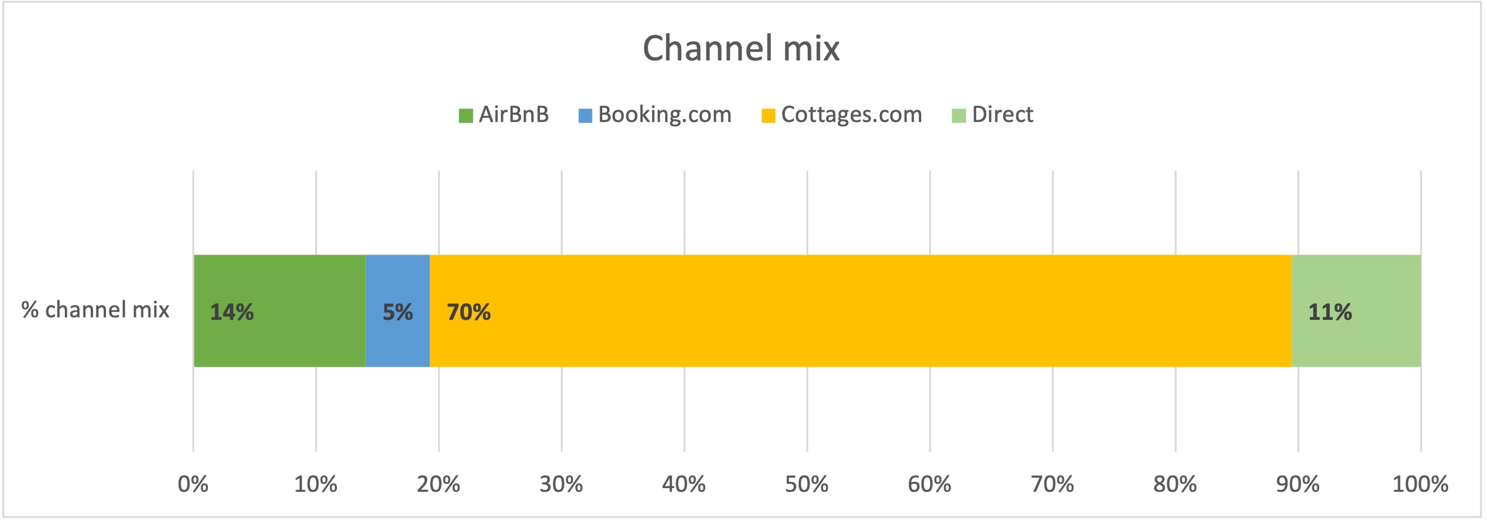Select the yellow Cottages.com bar segment
This screenshot has width=1487, height=522.
[864, 311]
